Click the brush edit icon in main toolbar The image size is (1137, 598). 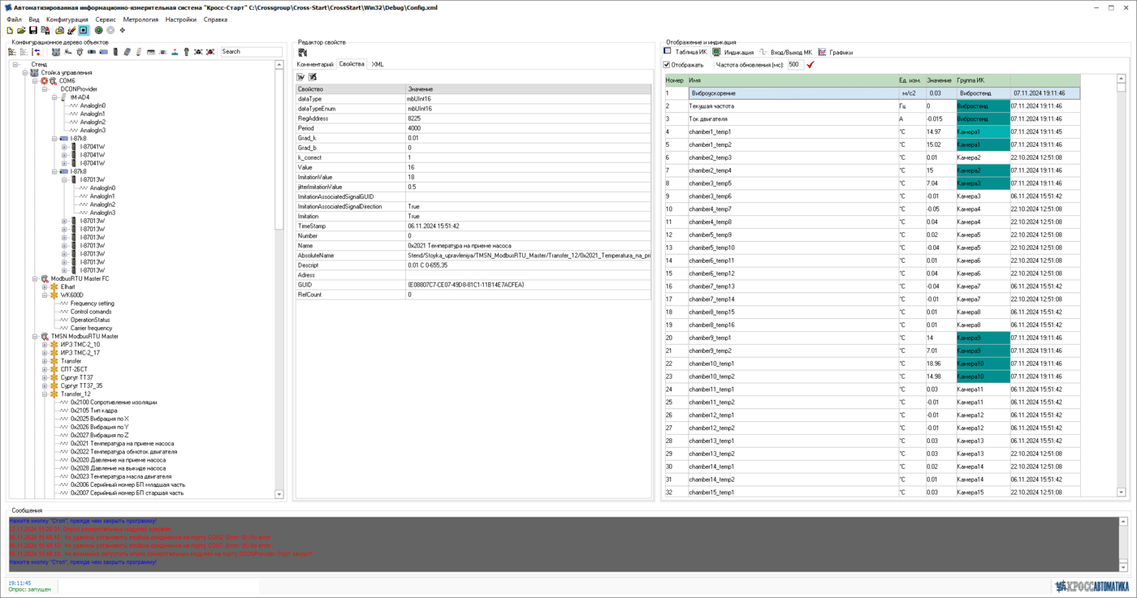[x=71, y=31]
